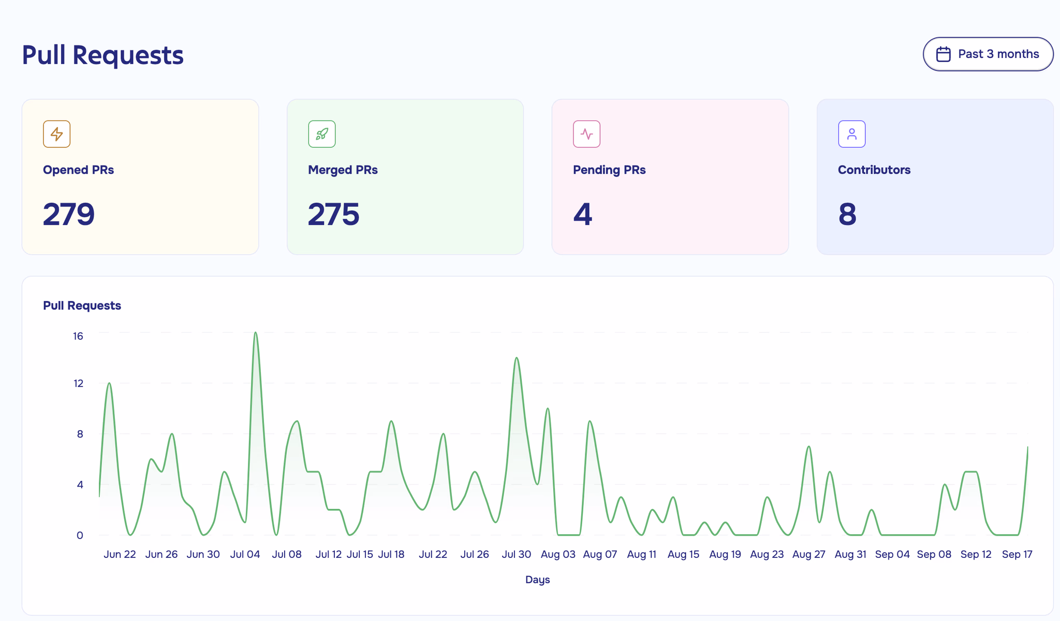Click the person icon on Contributors card
Screen dimensions: 1060x621
click(x=851, y=133)
